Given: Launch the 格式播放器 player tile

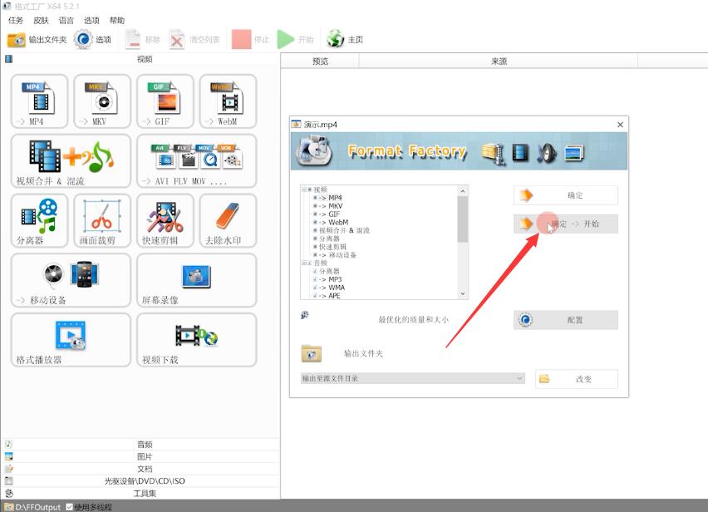Looking at the screenshot, I should pyautogui.click(x=71, y=339).
